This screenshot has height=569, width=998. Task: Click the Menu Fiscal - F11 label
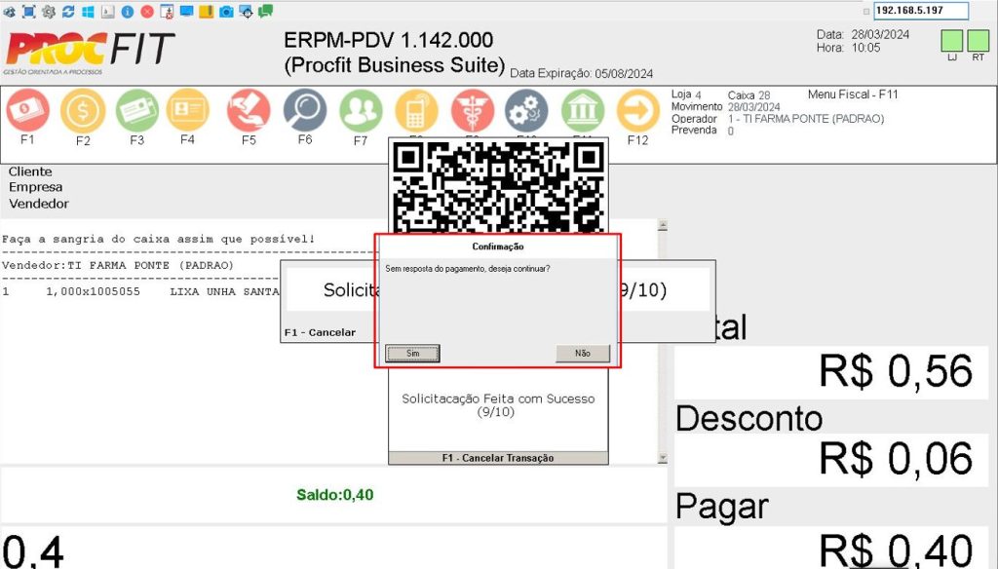(x=853, y=95)
